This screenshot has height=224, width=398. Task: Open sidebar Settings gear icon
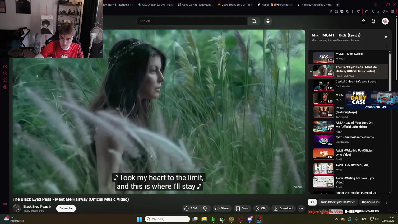click(5, 87)
